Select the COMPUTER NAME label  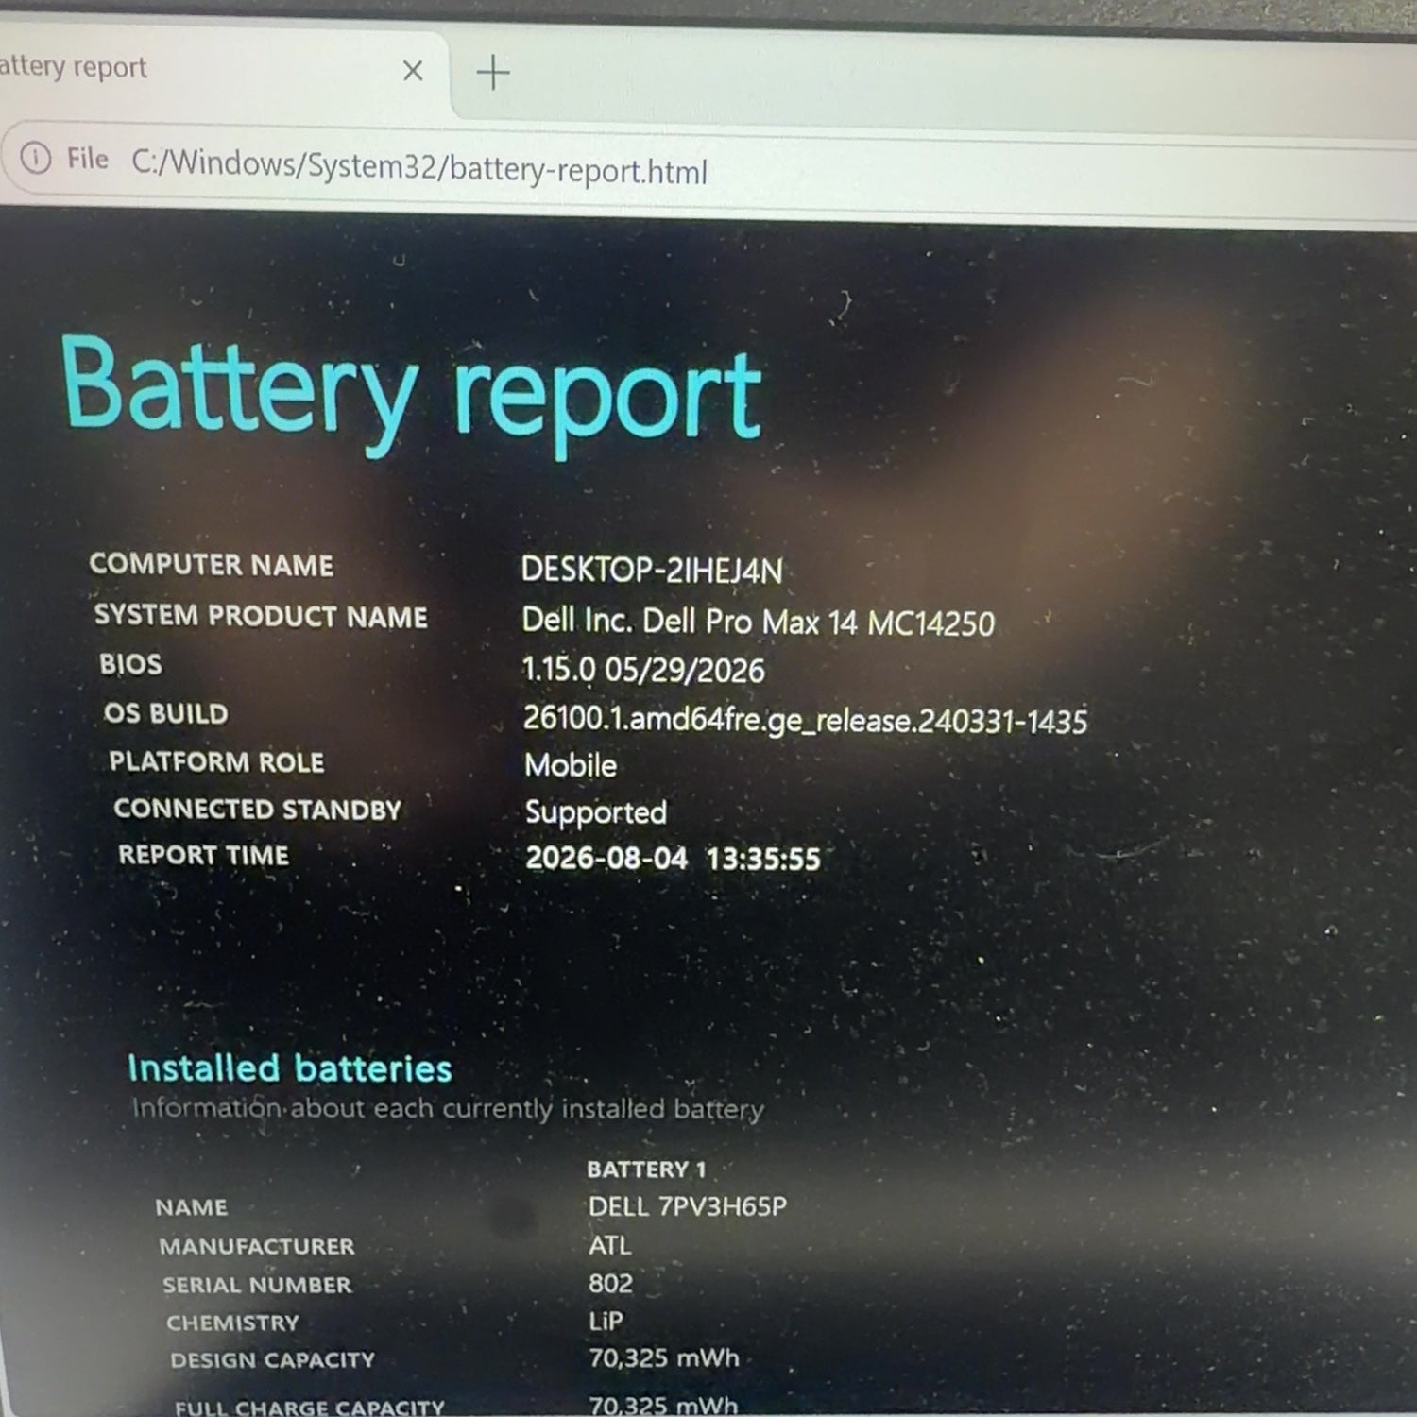point(212,565)
